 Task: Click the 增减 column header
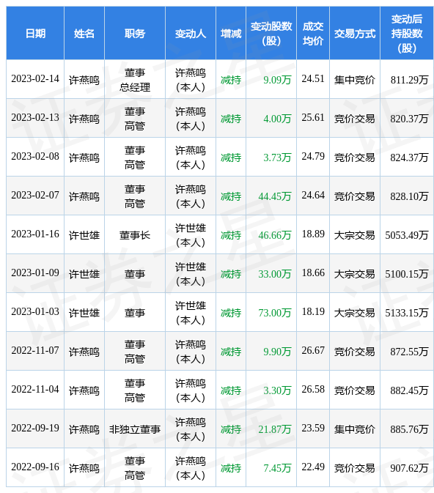[x=231, y=33]
